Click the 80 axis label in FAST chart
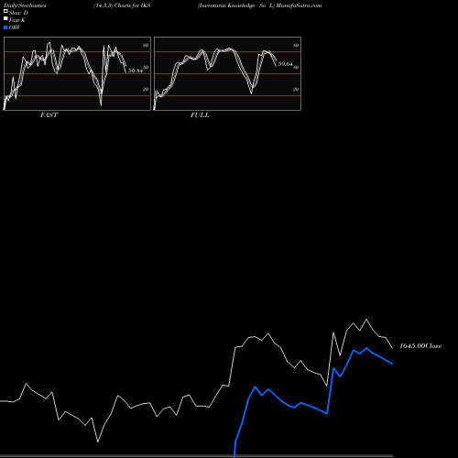 point(146,45)
